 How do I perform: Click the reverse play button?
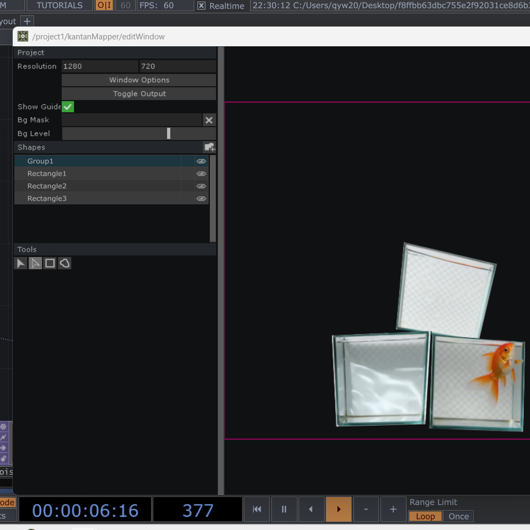coord(311,509)
